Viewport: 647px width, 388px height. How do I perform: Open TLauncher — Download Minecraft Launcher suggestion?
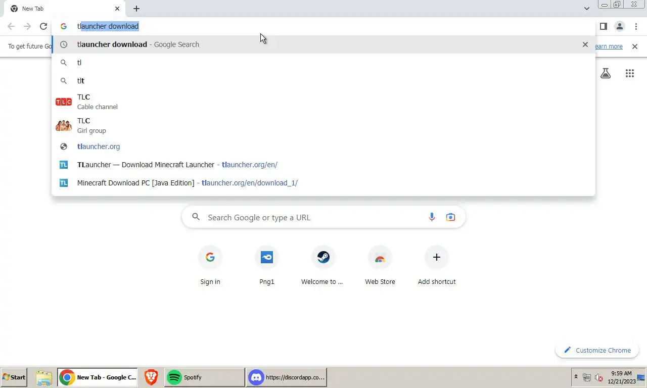[x=323, y=165]
